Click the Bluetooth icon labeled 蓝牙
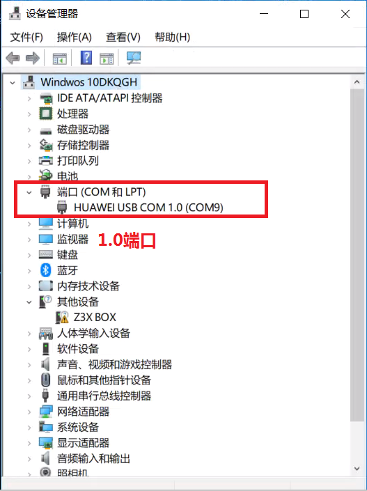 point(46,270)
